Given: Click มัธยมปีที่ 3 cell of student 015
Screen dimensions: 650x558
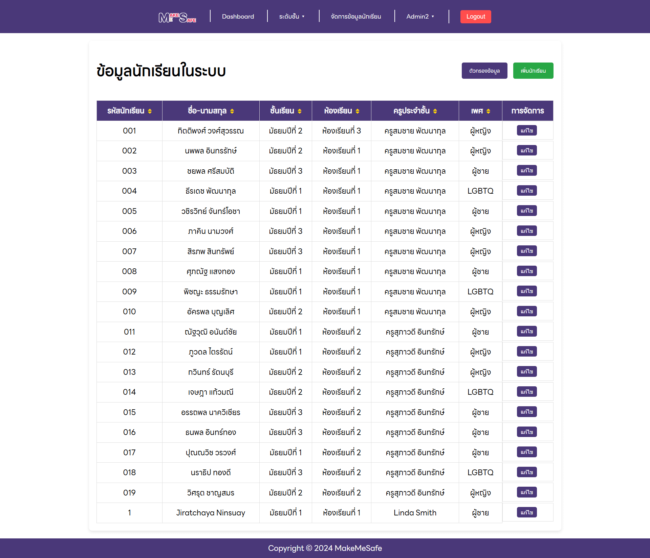Looking at the screenshot, I should pyautogui.click(x=285, y=412).
